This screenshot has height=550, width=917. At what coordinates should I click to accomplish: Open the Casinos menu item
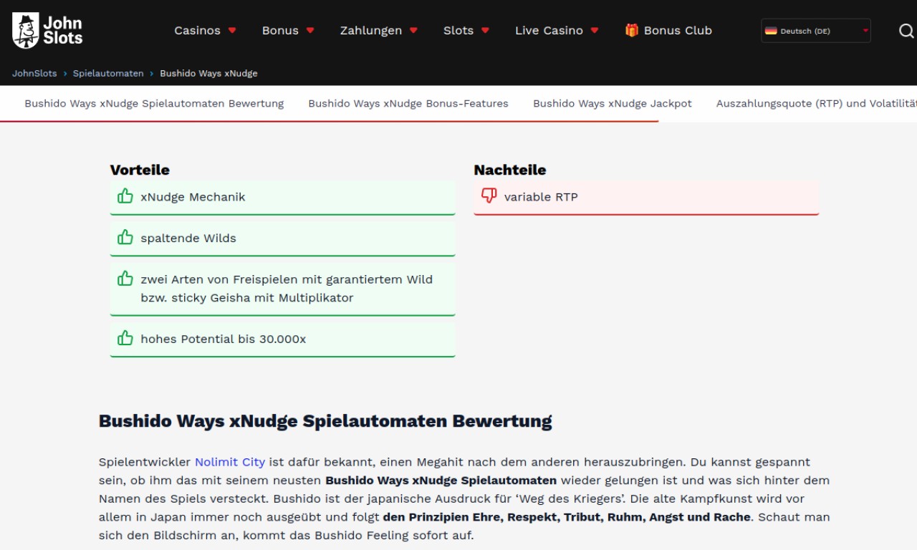197,31
